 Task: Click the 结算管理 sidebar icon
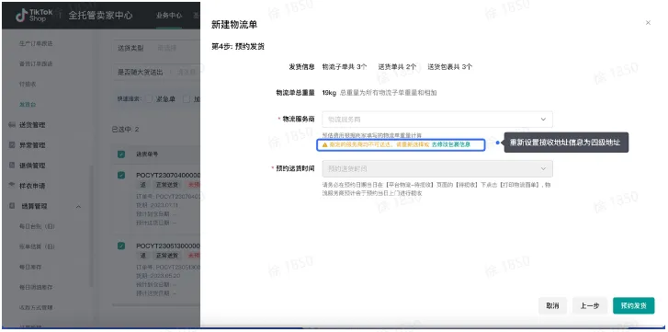point(12,206)
